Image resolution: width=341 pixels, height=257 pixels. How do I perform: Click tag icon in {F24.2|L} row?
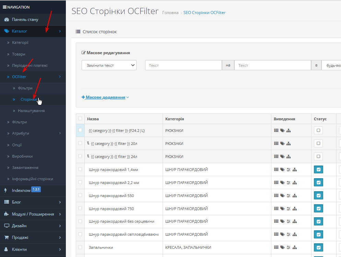coord(282,131)
